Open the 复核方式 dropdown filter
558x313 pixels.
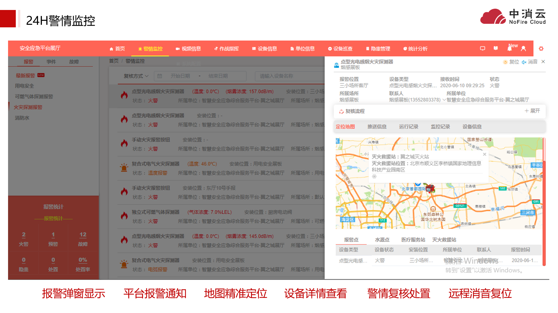click(136, 76)
